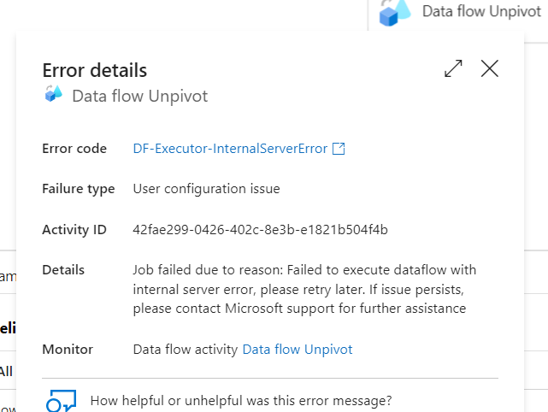
Task: Click the "Error details" heading
Action: tap(95, 70)
